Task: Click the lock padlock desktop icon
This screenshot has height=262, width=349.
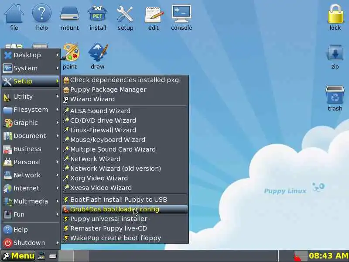Action: (335, 17)
